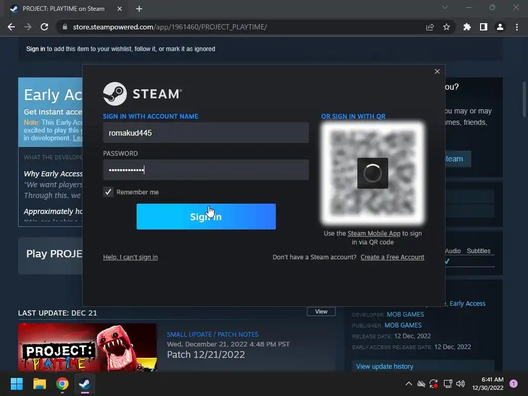
Task: Click the QR code image
Action: (x=372, y=173)
